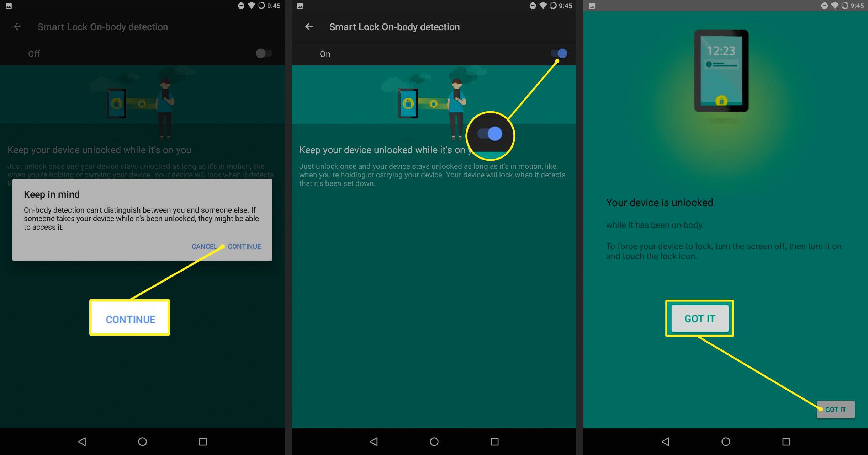Click CONTINUE to accept on-body detection

point(244,246)
